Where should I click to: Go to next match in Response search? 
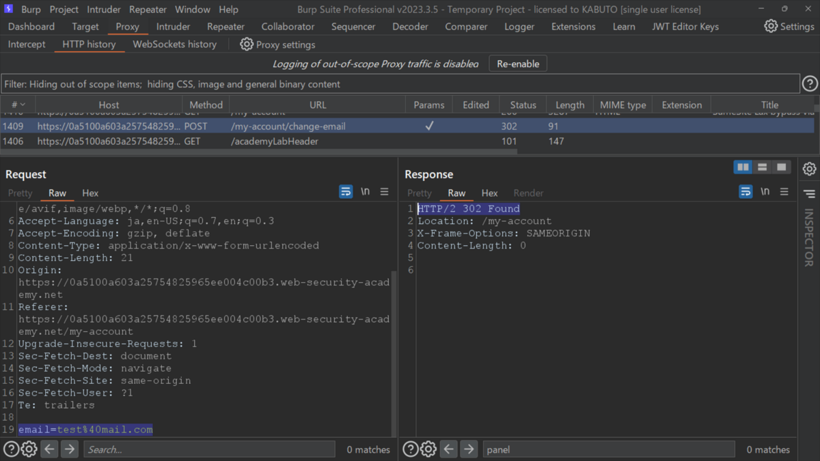(x=469, y=449)
